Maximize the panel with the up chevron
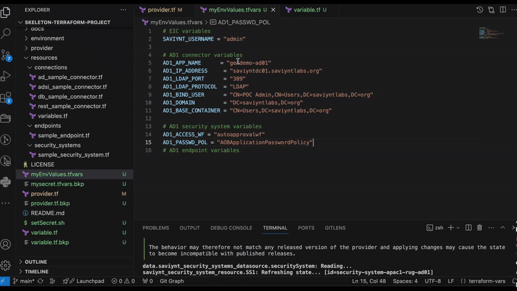Image resolution: width=517 pixels, height=291 pixels. (x=503, y=228)
